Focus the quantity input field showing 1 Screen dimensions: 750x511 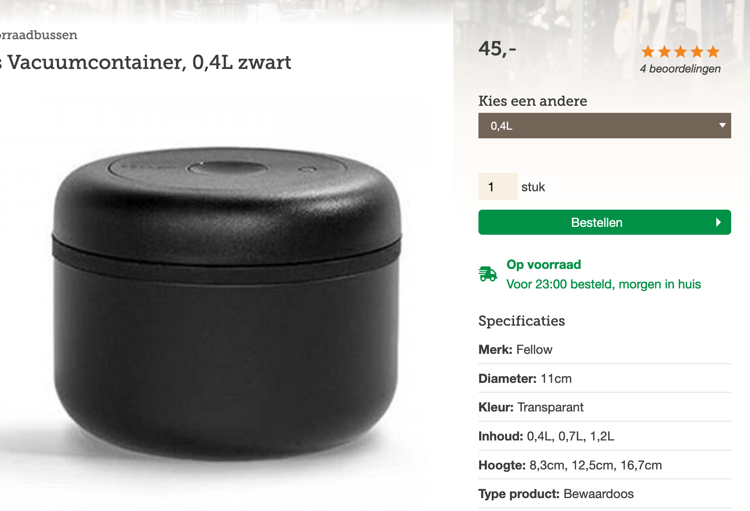pos(498,187)
